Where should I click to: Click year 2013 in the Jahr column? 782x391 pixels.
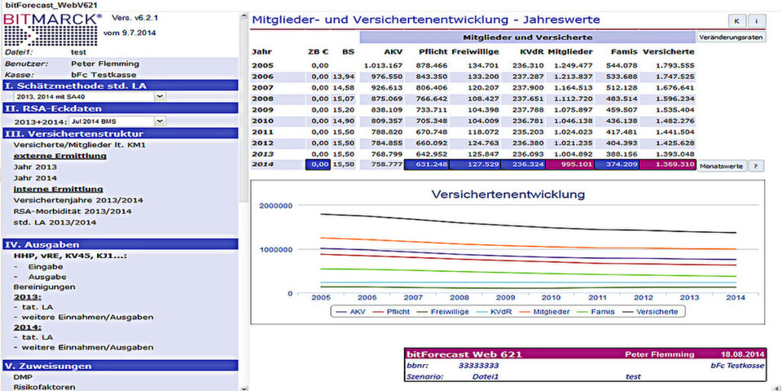[262, 154]
